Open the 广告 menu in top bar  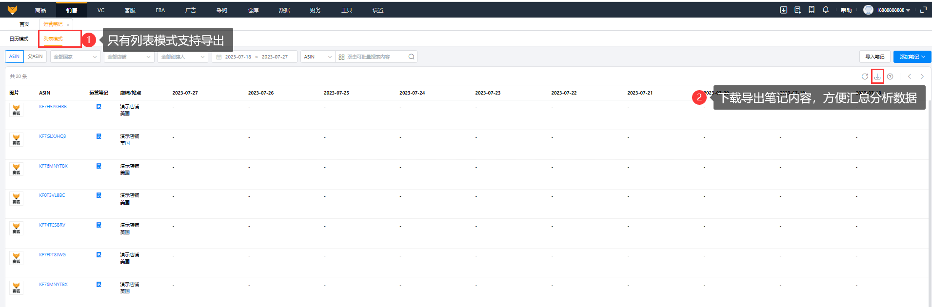(191, 10)
